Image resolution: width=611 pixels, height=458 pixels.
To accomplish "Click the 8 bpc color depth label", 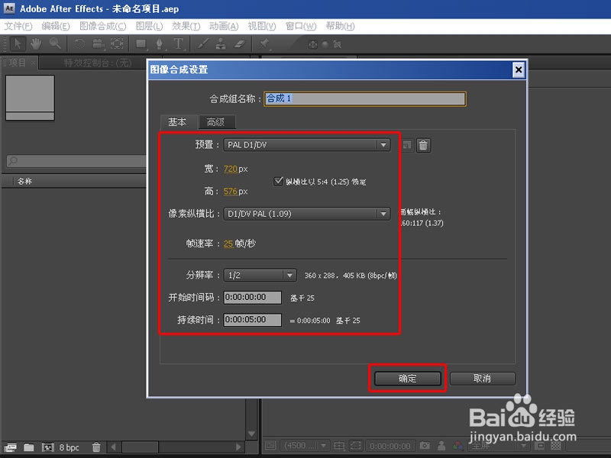I will coord(70,447).
